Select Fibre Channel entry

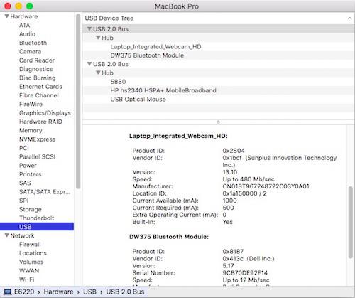(39, 95)
